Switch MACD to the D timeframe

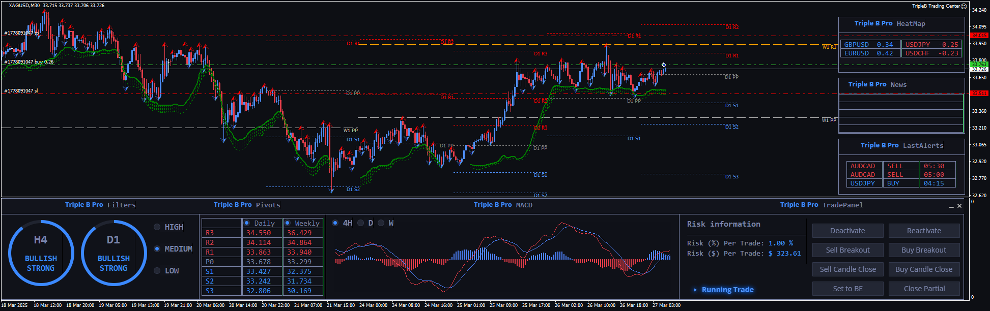point(361,223)
